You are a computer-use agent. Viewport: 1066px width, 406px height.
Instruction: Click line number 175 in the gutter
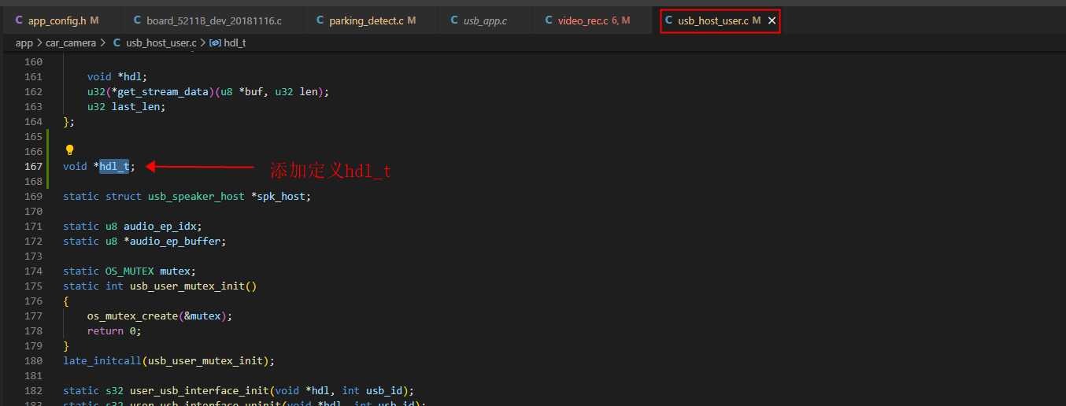tap(33, 286)
